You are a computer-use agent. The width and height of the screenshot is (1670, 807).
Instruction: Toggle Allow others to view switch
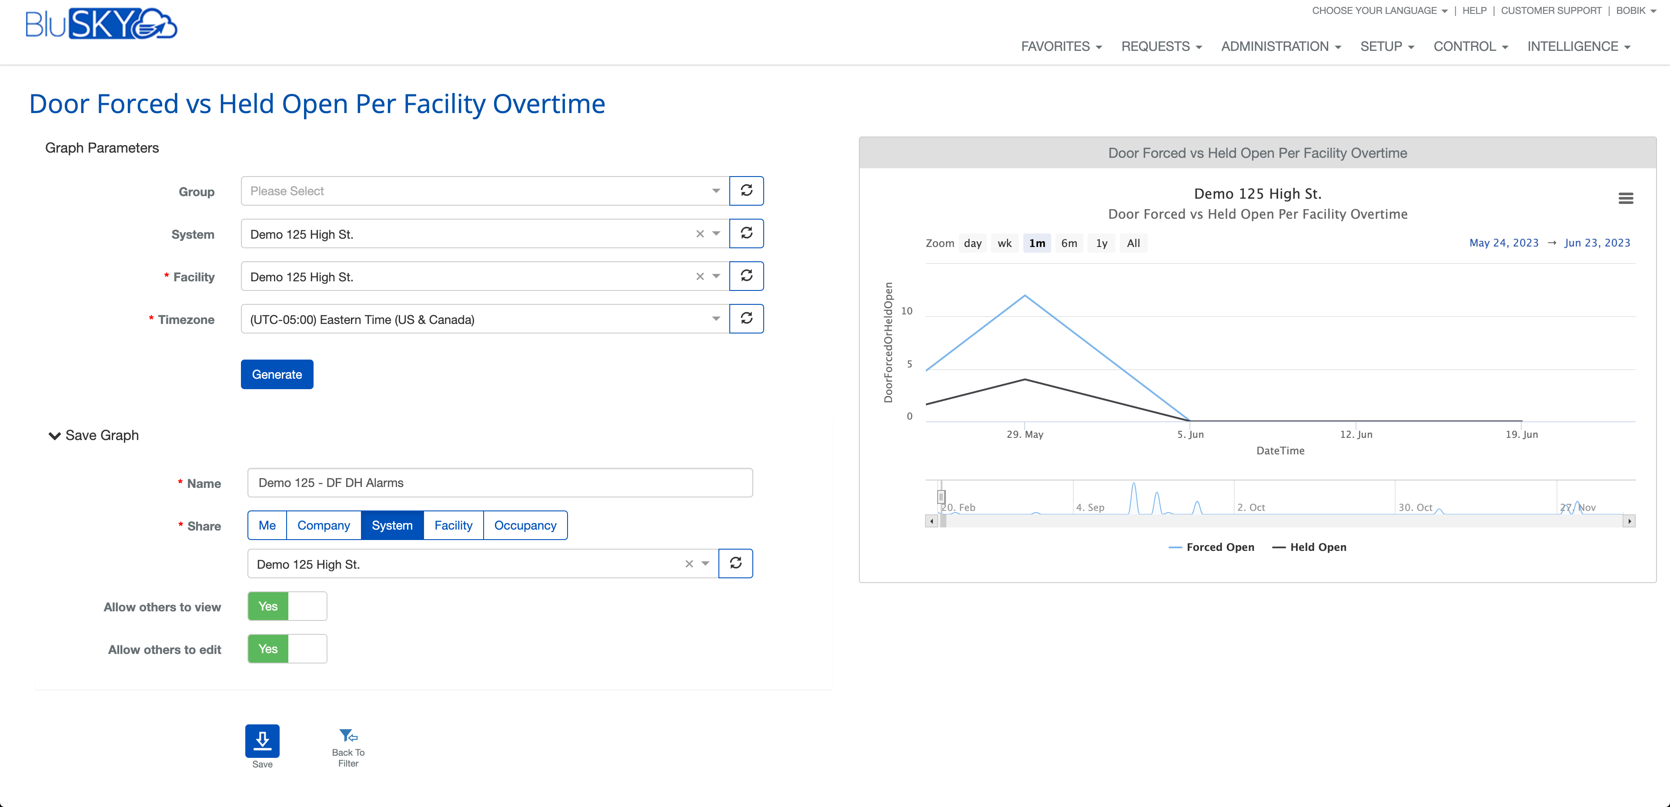pyautogui.click(x=287, y=606)
